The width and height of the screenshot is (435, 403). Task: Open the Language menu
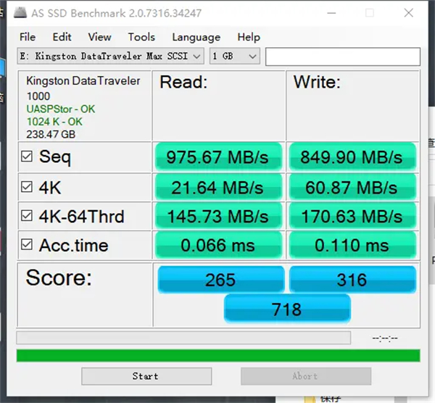click(196, 37)
